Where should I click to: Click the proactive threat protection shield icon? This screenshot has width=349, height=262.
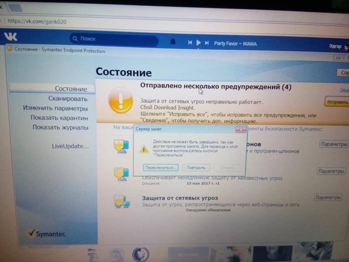[121, 174]
